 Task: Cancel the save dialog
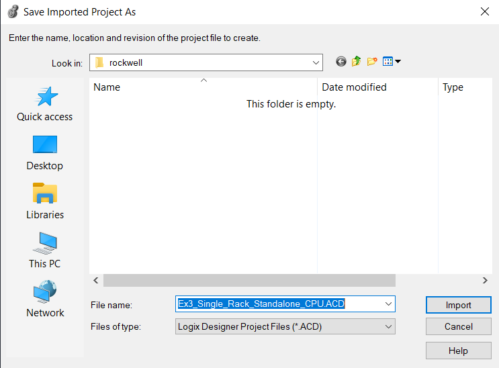point(459,326)
